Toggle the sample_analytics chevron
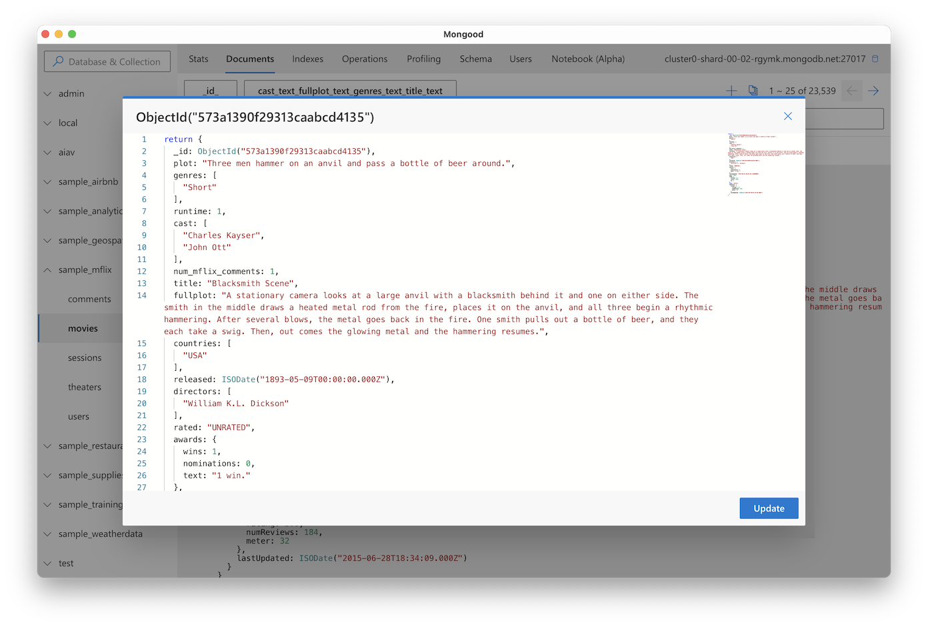Screen dimensions: 928x627 [47, 211]
